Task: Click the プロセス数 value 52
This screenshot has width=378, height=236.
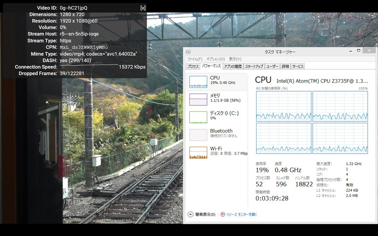Action: (259, 184)
